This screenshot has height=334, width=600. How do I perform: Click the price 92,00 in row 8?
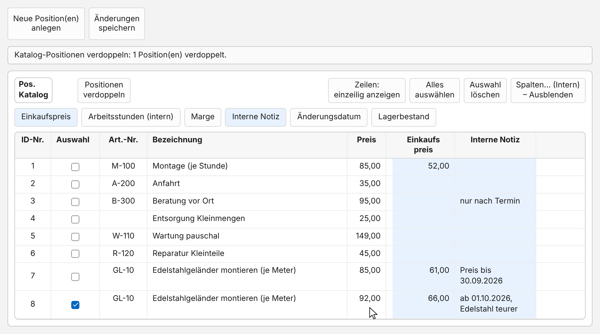370,298
